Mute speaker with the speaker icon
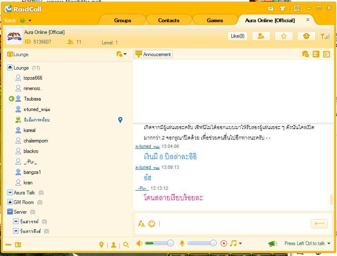The width and height of the screenshot is (337, 256). (140, 243)
